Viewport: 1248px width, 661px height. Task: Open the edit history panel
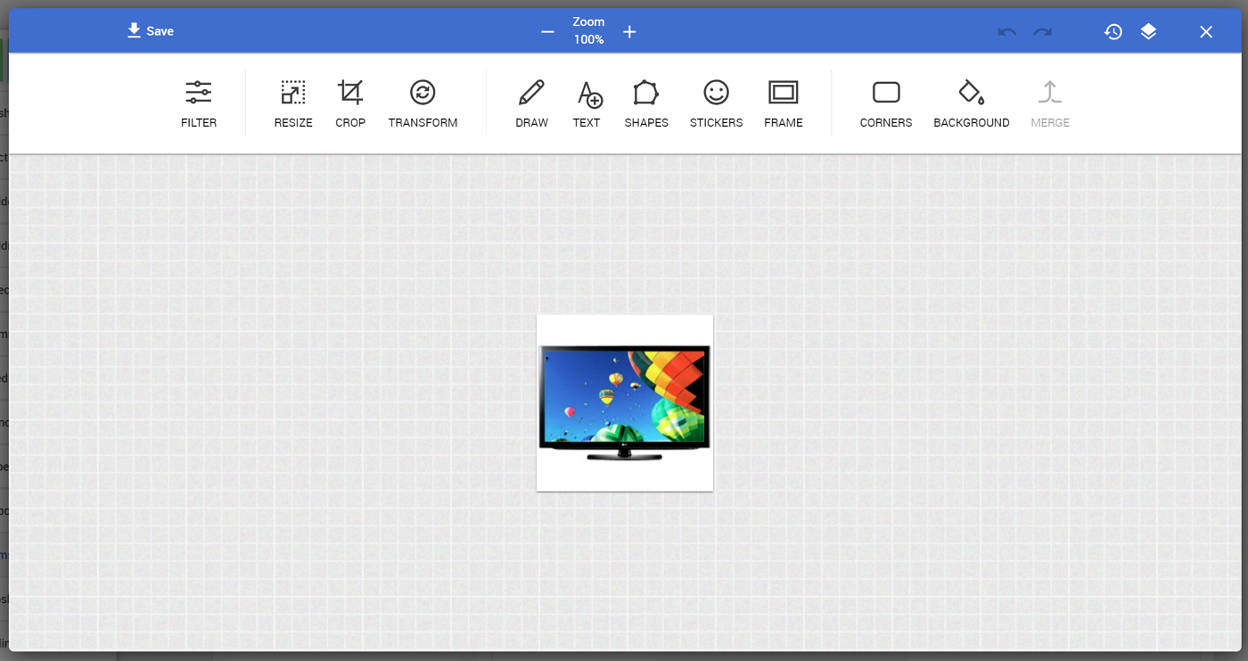[x=1113, y=32]
